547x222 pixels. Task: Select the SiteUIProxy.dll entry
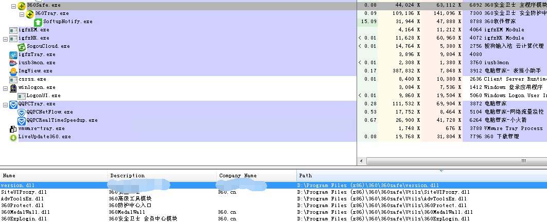pos(24,192)
